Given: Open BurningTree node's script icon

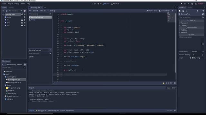Looking at the screenshot, I should (x=22, y=14).
